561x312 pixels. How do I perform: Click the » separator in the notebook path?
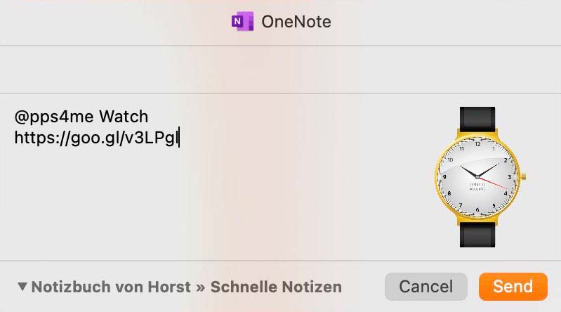tap(200, 287)
